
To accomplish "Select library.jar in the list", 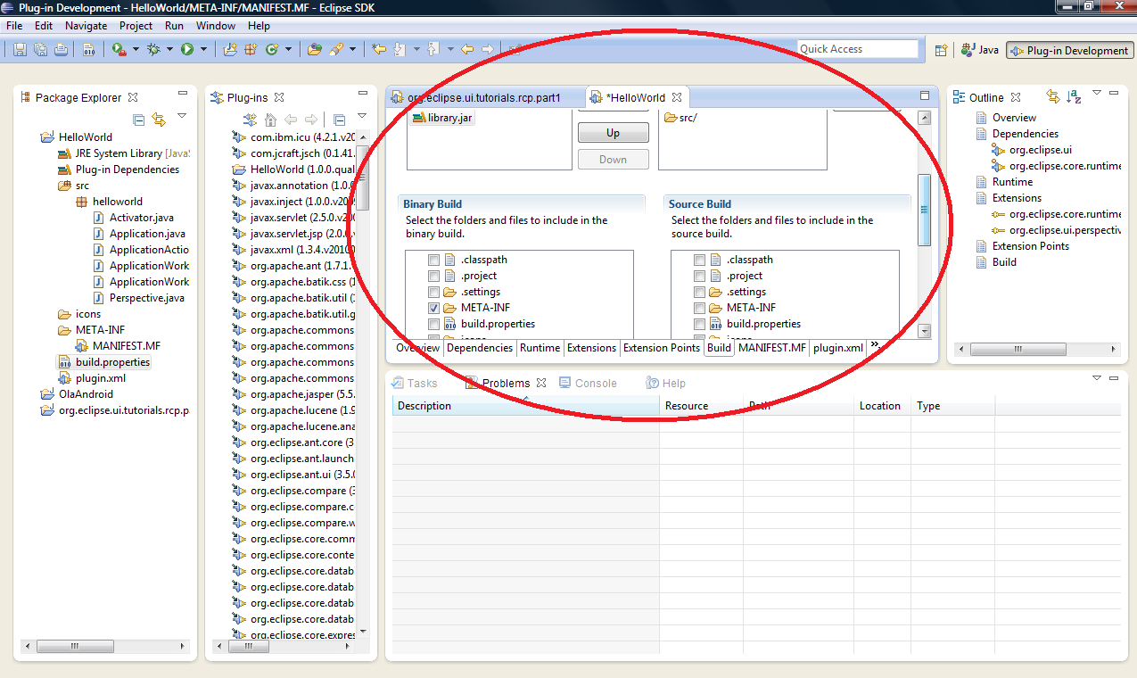I will [441, 118].
